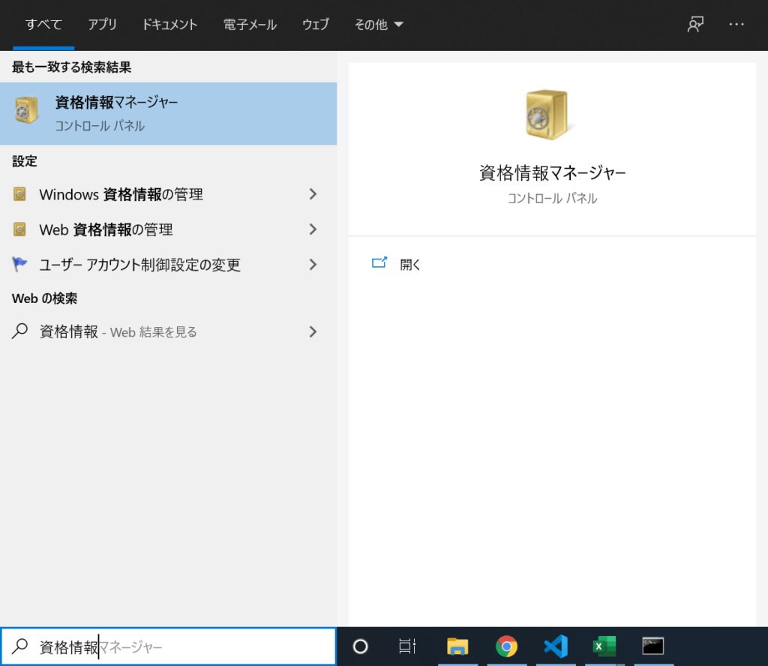Open 資格情報マネージャー best match result

(169, 113)
